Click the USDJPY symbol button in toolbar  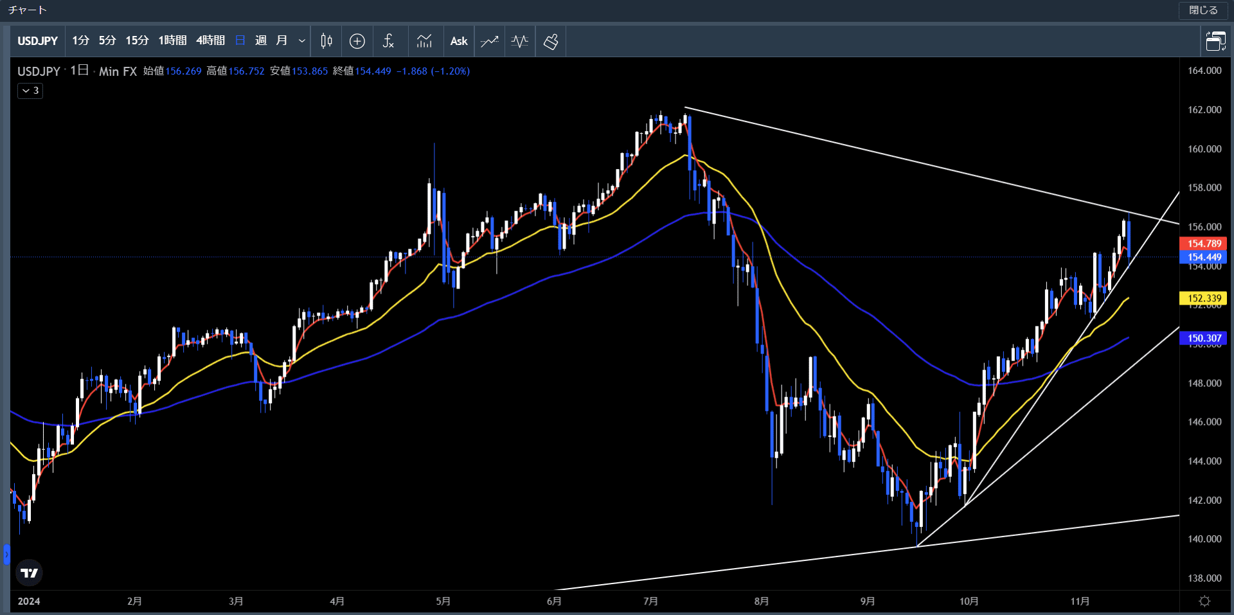click(37, 41)
